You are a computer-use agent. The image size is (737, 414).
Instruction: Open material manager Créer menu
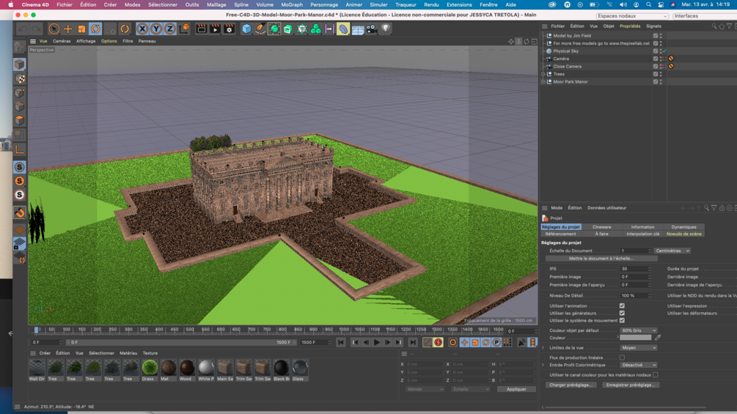(x=45, y=353)
